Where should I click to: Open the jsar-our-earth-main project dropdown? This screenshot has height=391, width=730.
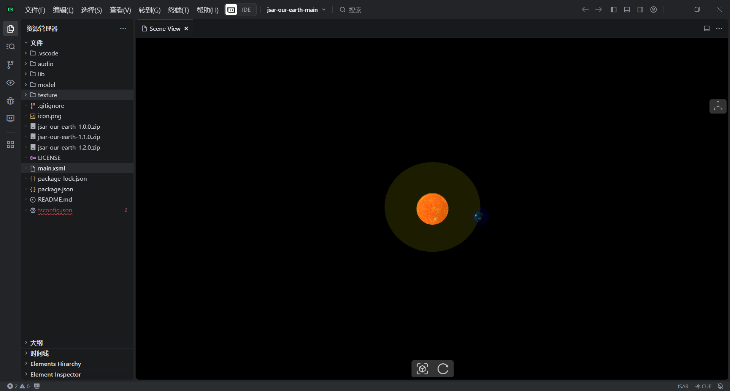coord(296,10)
